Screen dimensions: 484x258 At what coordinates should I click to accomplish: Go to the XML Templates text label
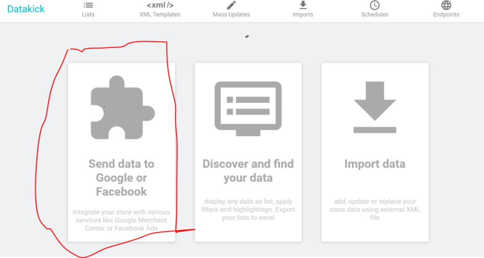[x=160, y=14]
